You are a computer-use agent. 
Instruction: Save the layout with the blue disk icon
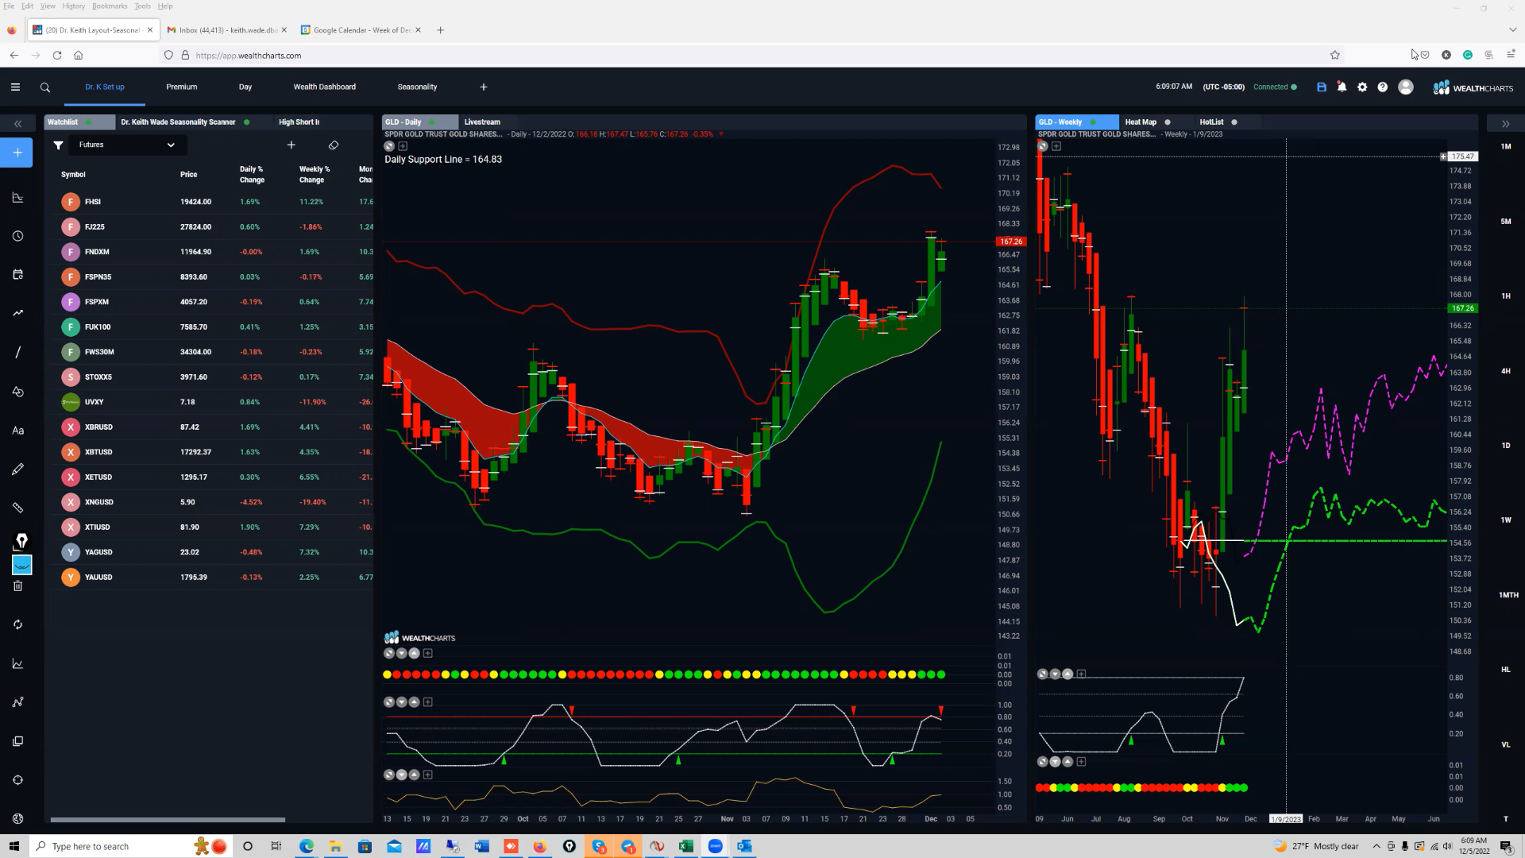point(1322,87)
